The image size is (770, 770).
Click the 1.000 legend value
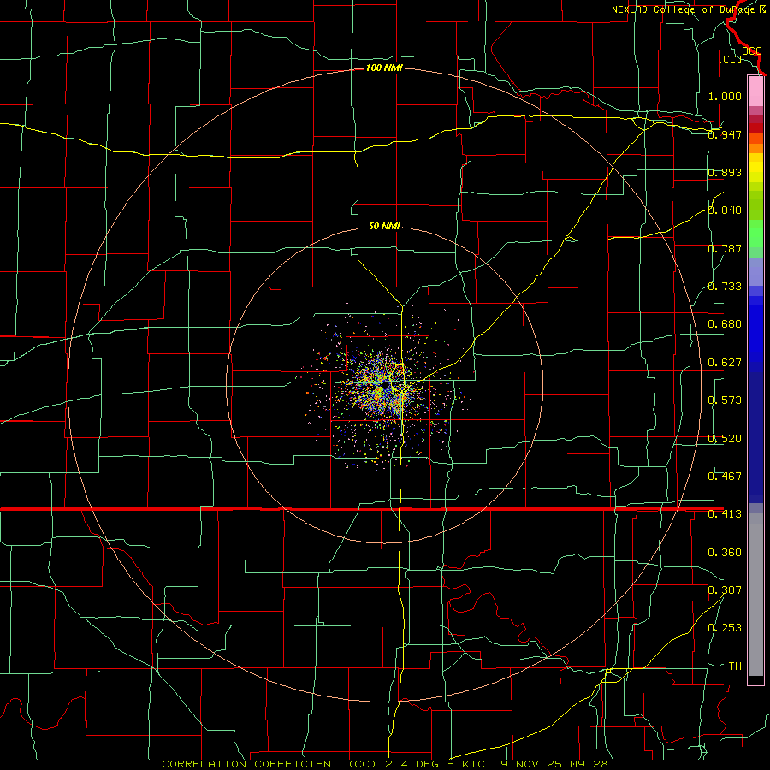pos(725,96)
